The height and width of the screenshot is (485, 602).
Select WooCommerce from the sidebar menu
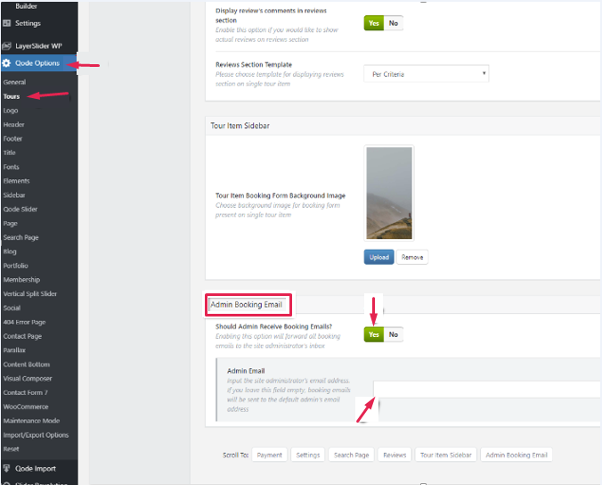(x=24, y=407)
